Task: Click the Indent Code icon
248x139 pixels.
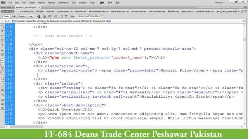Action: point(2,100)
